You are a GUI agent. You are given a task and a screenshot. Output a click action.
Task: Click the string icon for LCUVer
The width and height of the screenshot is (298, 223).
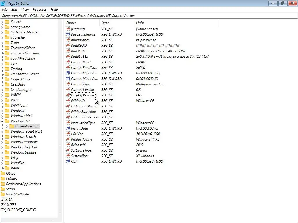pos(68,134)
